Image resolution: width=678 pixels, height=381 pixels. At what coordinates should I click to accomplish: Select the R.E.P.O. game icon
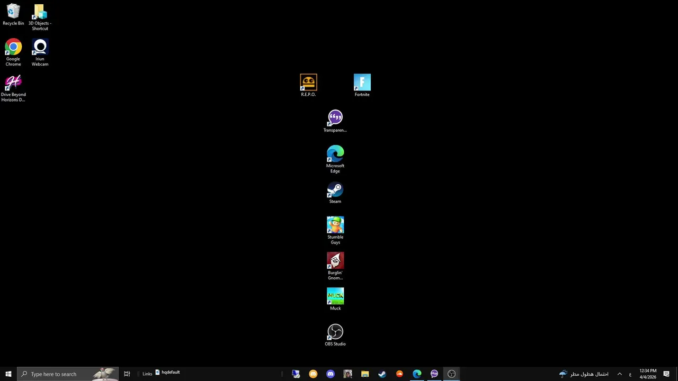tap(308, 85)
